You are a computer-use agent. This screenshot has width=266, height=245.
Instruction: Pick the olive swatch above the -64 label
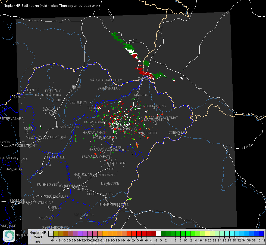pyautogui.click(x=56, y=234)
